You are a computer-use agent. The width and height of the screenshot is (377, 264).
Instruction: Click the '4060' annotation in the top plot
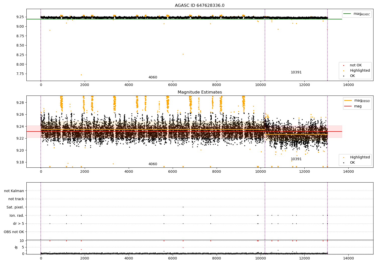(x=153, y=77)
